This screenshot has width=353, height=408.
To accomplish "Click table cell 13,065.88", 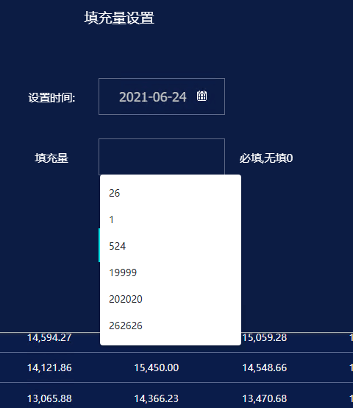I will 49,398.
